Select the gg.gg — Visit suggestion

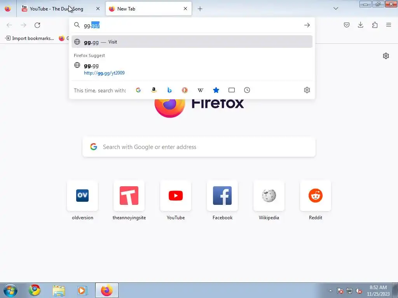click(192, 42)
